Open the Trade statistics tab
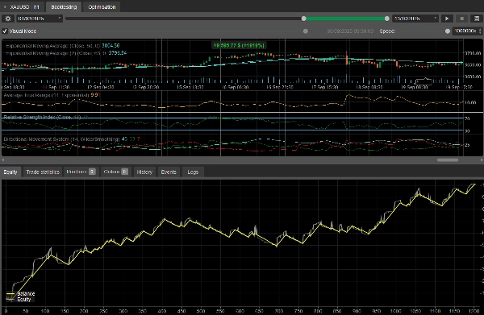 click(43, 172)
